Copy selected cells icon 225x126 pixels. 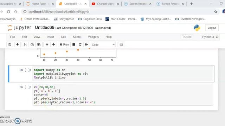(32, 44)
